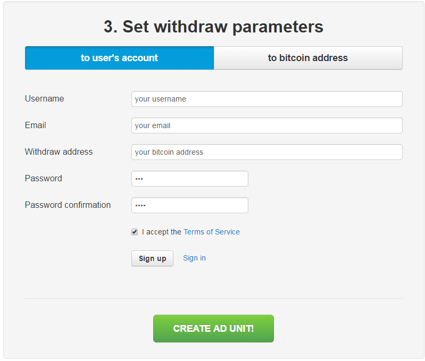Viewport: 425px width, 361px height.
Task: Select the "to bitcoin address" tab
Action: coord(308,58)
